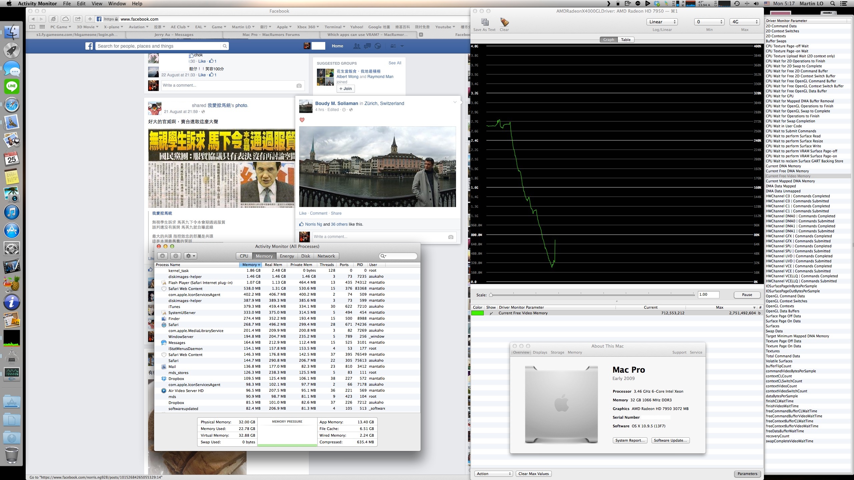The image size is (854, 480).
Task: Click See All suggested groups link
Action: pyautogui.click(x=395, y=63)
